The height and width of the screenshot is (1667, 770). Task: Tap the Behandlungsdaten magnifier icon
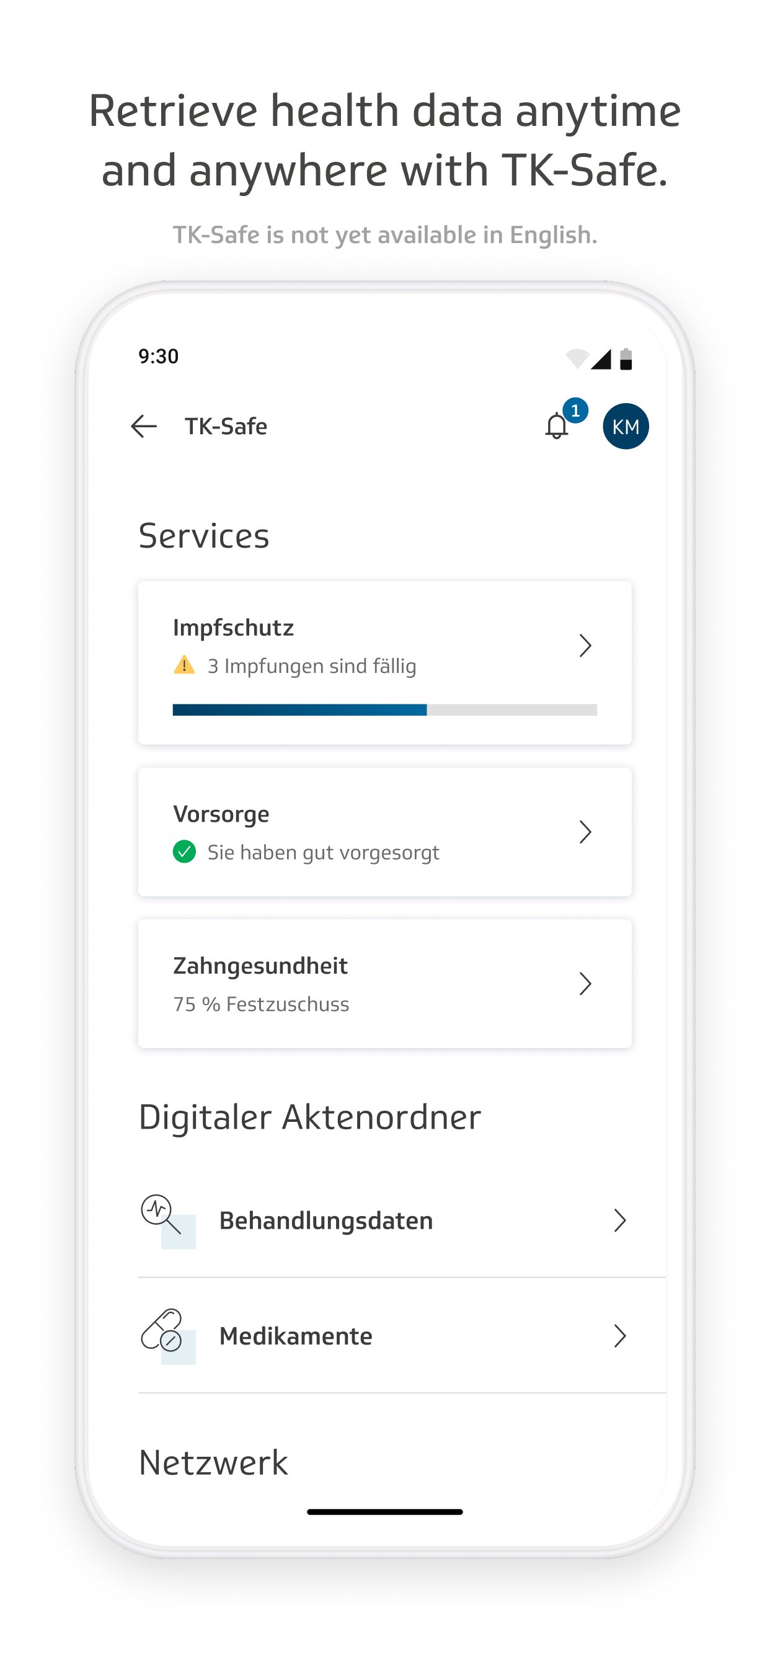162,1216
